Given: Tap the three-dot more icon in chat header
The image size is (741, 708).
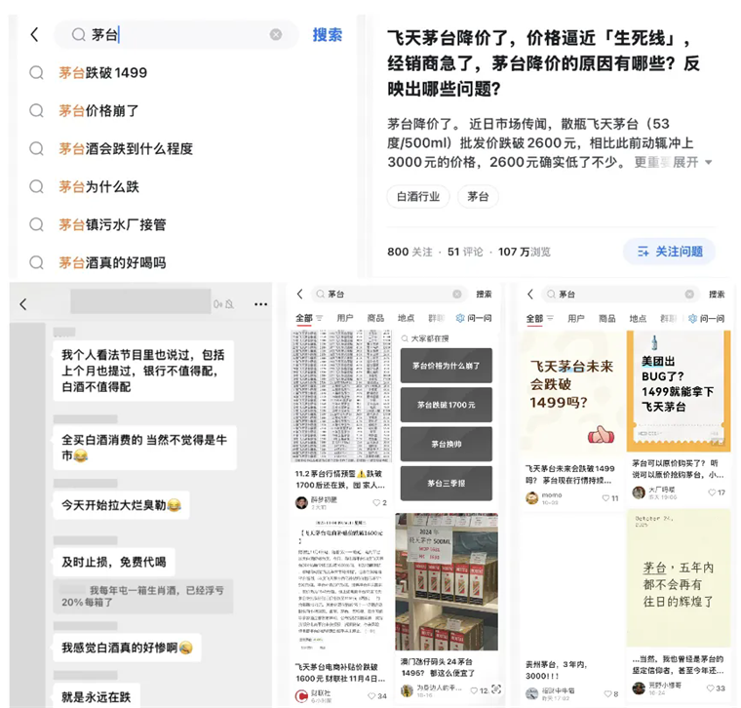Looking at the screenshot, I should [260, 304].
